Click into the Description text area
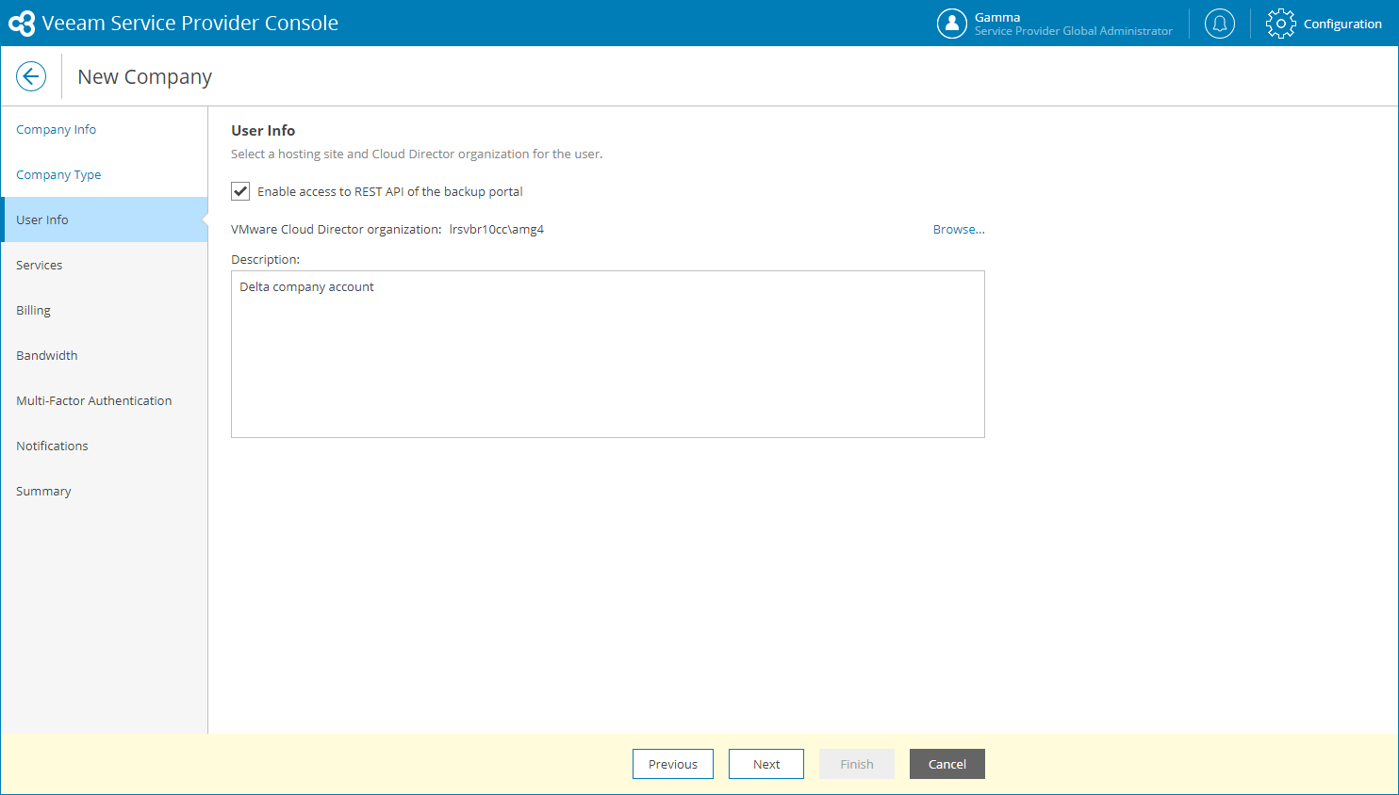Screen dimensions: 1399x795 [608, 354]
